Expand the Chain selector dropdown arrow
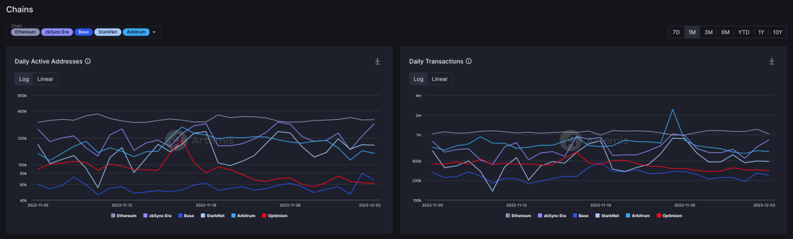The height and width of the screenshot is (239, 793). (154, 32)
